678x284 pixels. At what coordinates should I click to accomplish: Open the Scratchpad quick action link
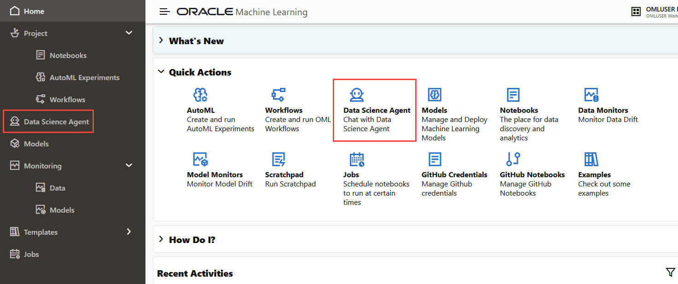click(x=284, y=175)
